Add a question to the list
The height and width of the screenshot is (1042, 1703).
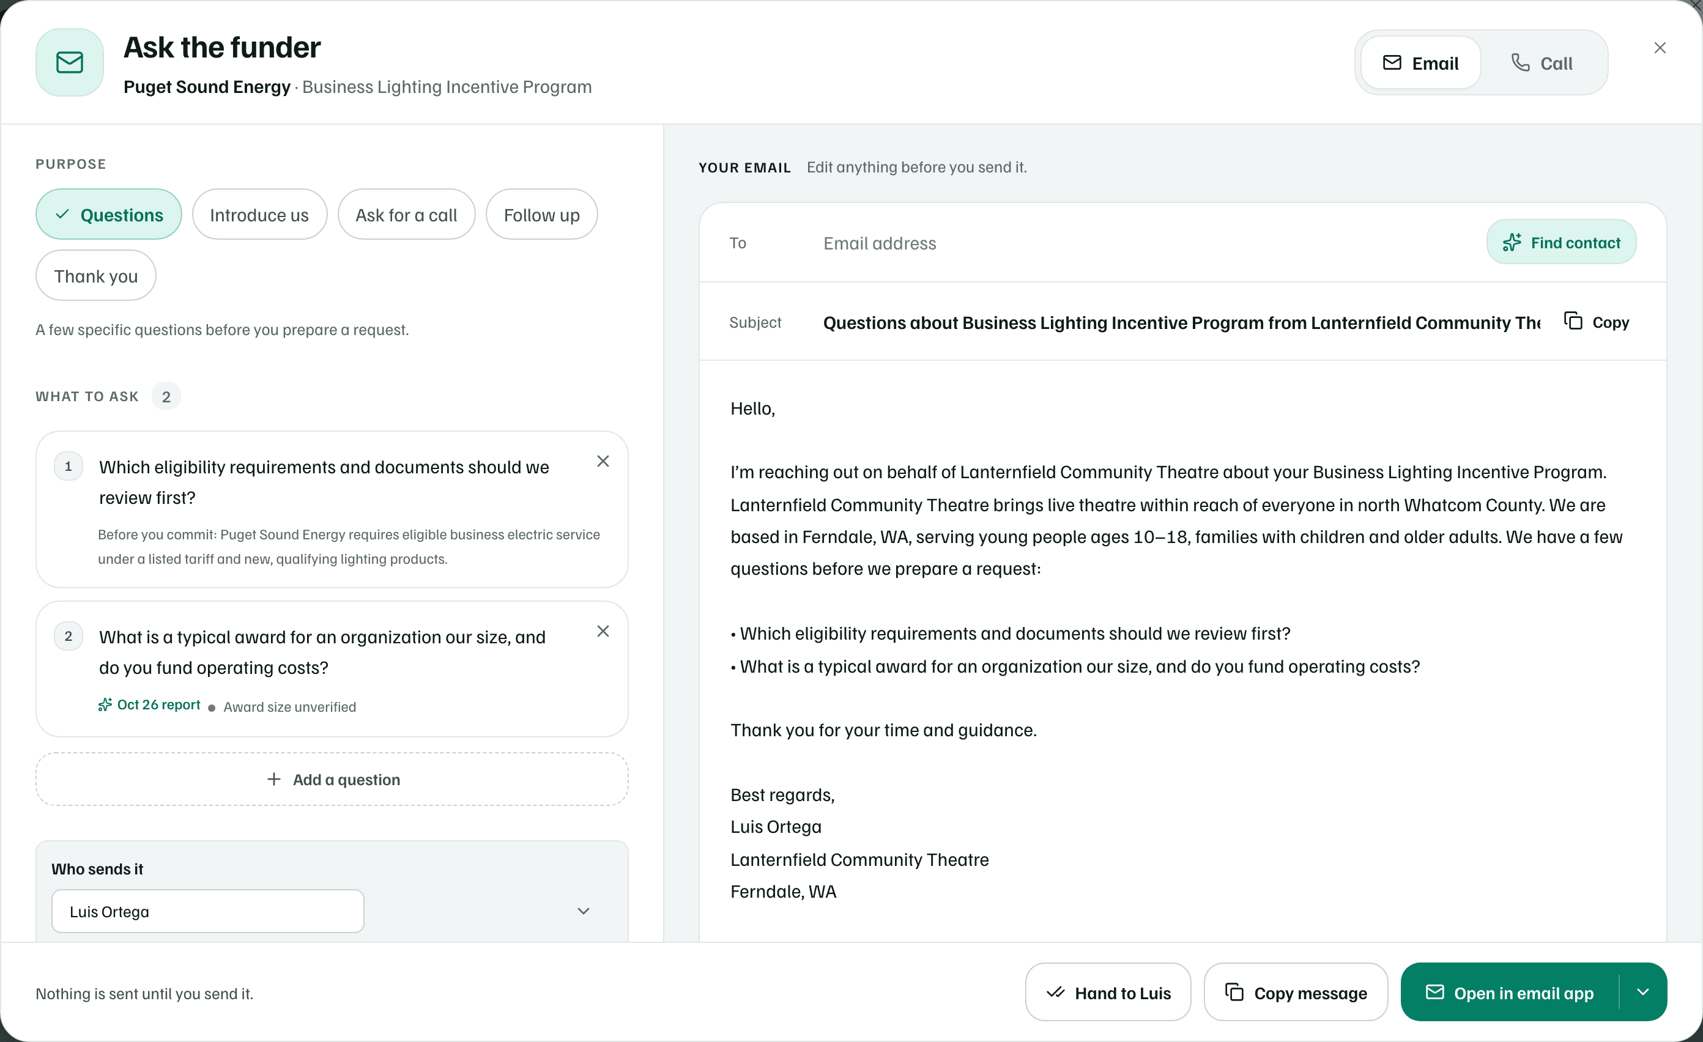(x=332, y=780)
